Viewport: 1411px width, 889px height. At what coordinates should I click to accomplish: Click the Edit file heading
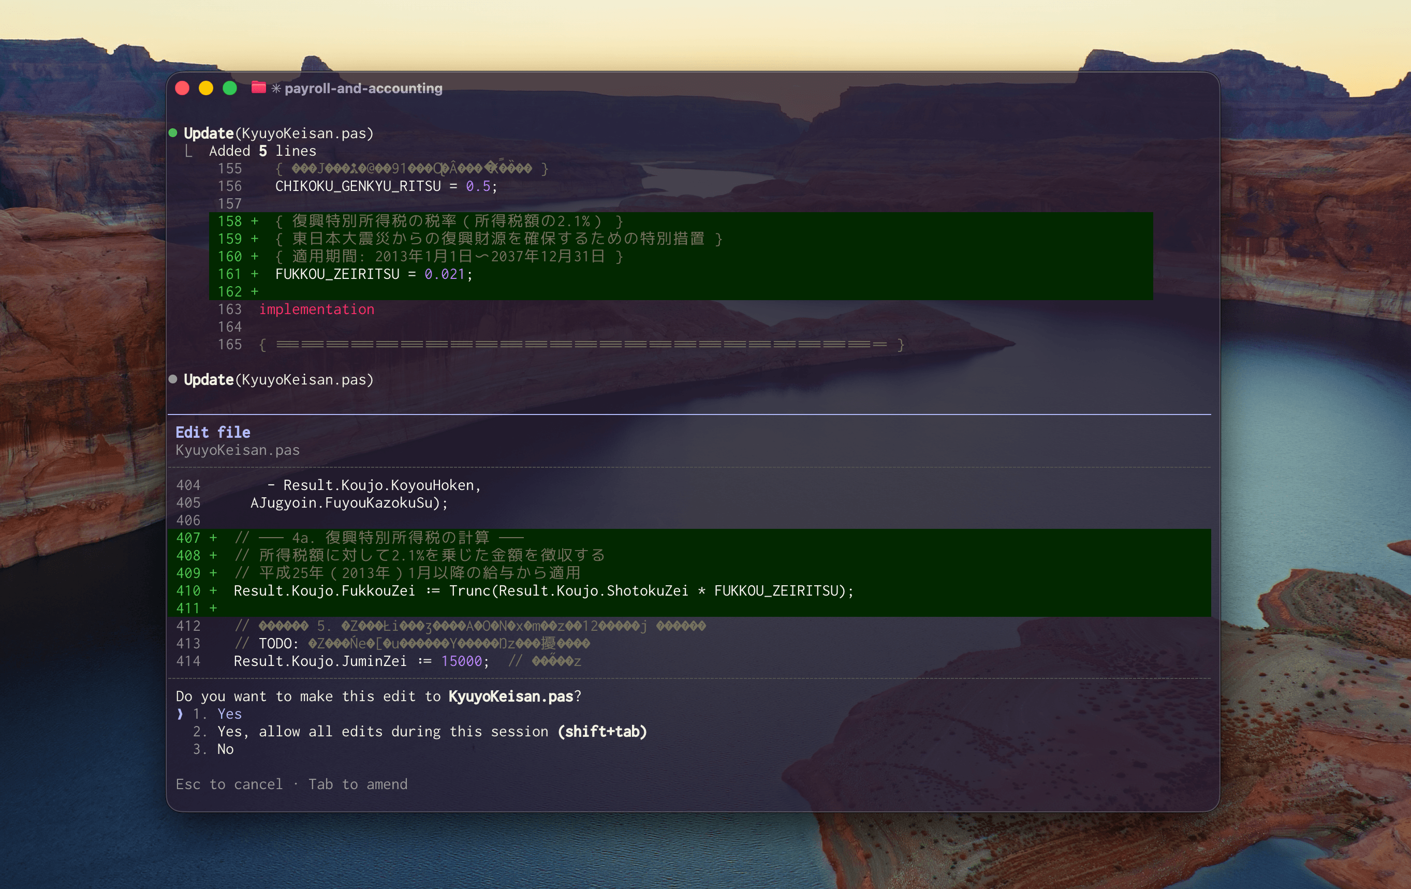click(213, 432)
